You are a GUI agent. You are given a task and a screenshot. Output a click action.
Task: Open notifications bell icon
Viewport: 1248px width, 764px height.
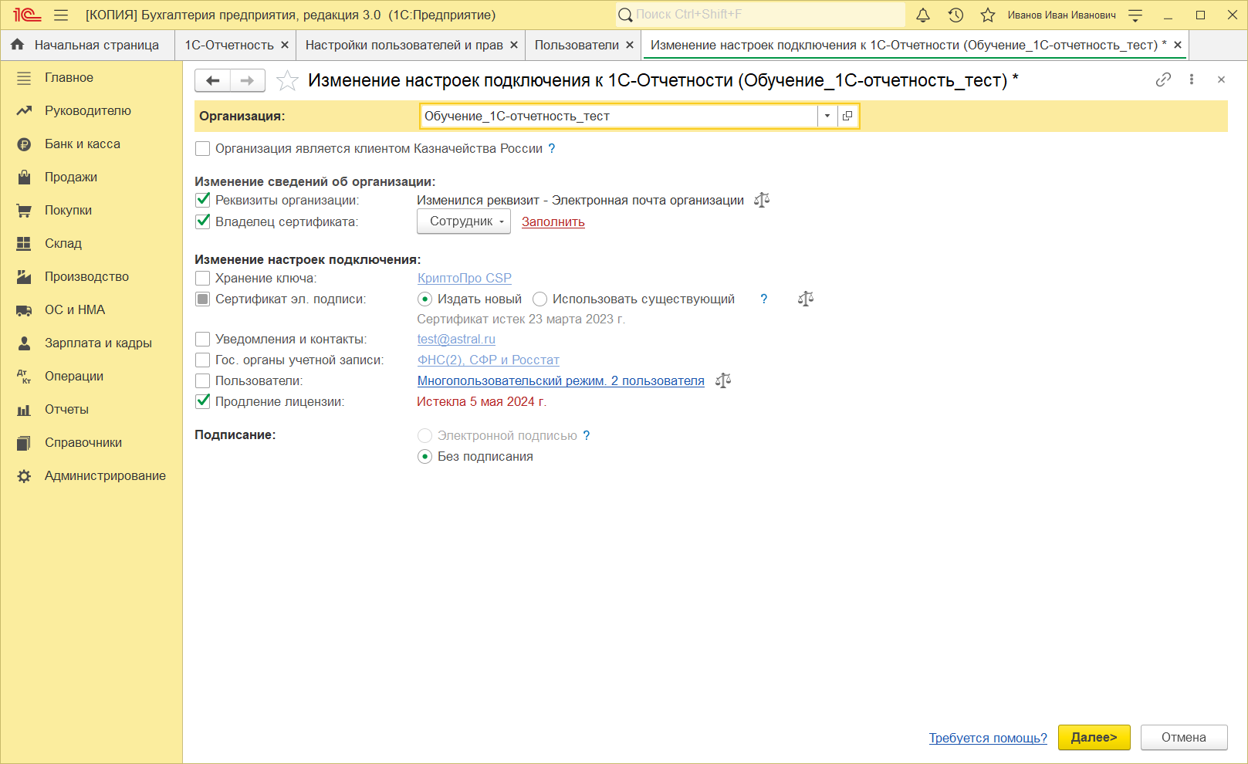(923, 15)
